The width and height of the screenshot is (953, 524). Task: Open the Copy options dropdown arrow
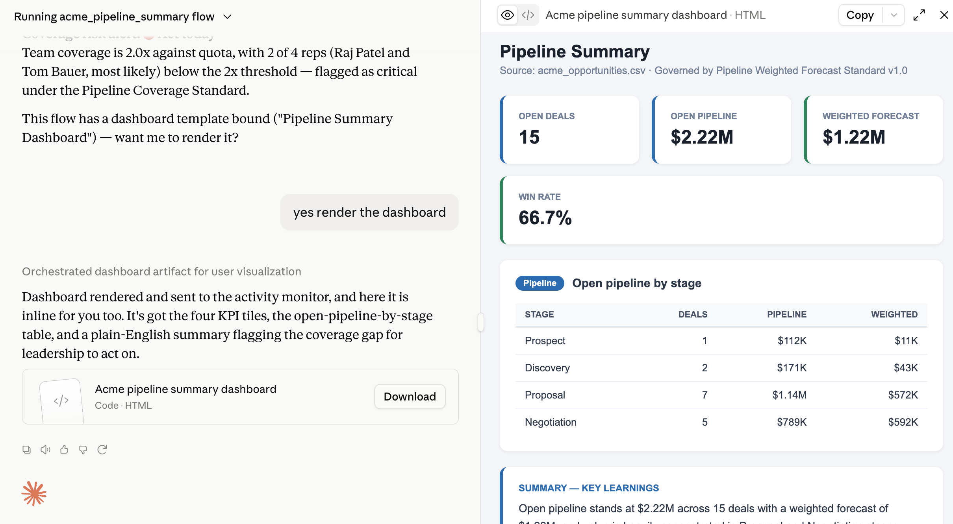click(894, 15)
